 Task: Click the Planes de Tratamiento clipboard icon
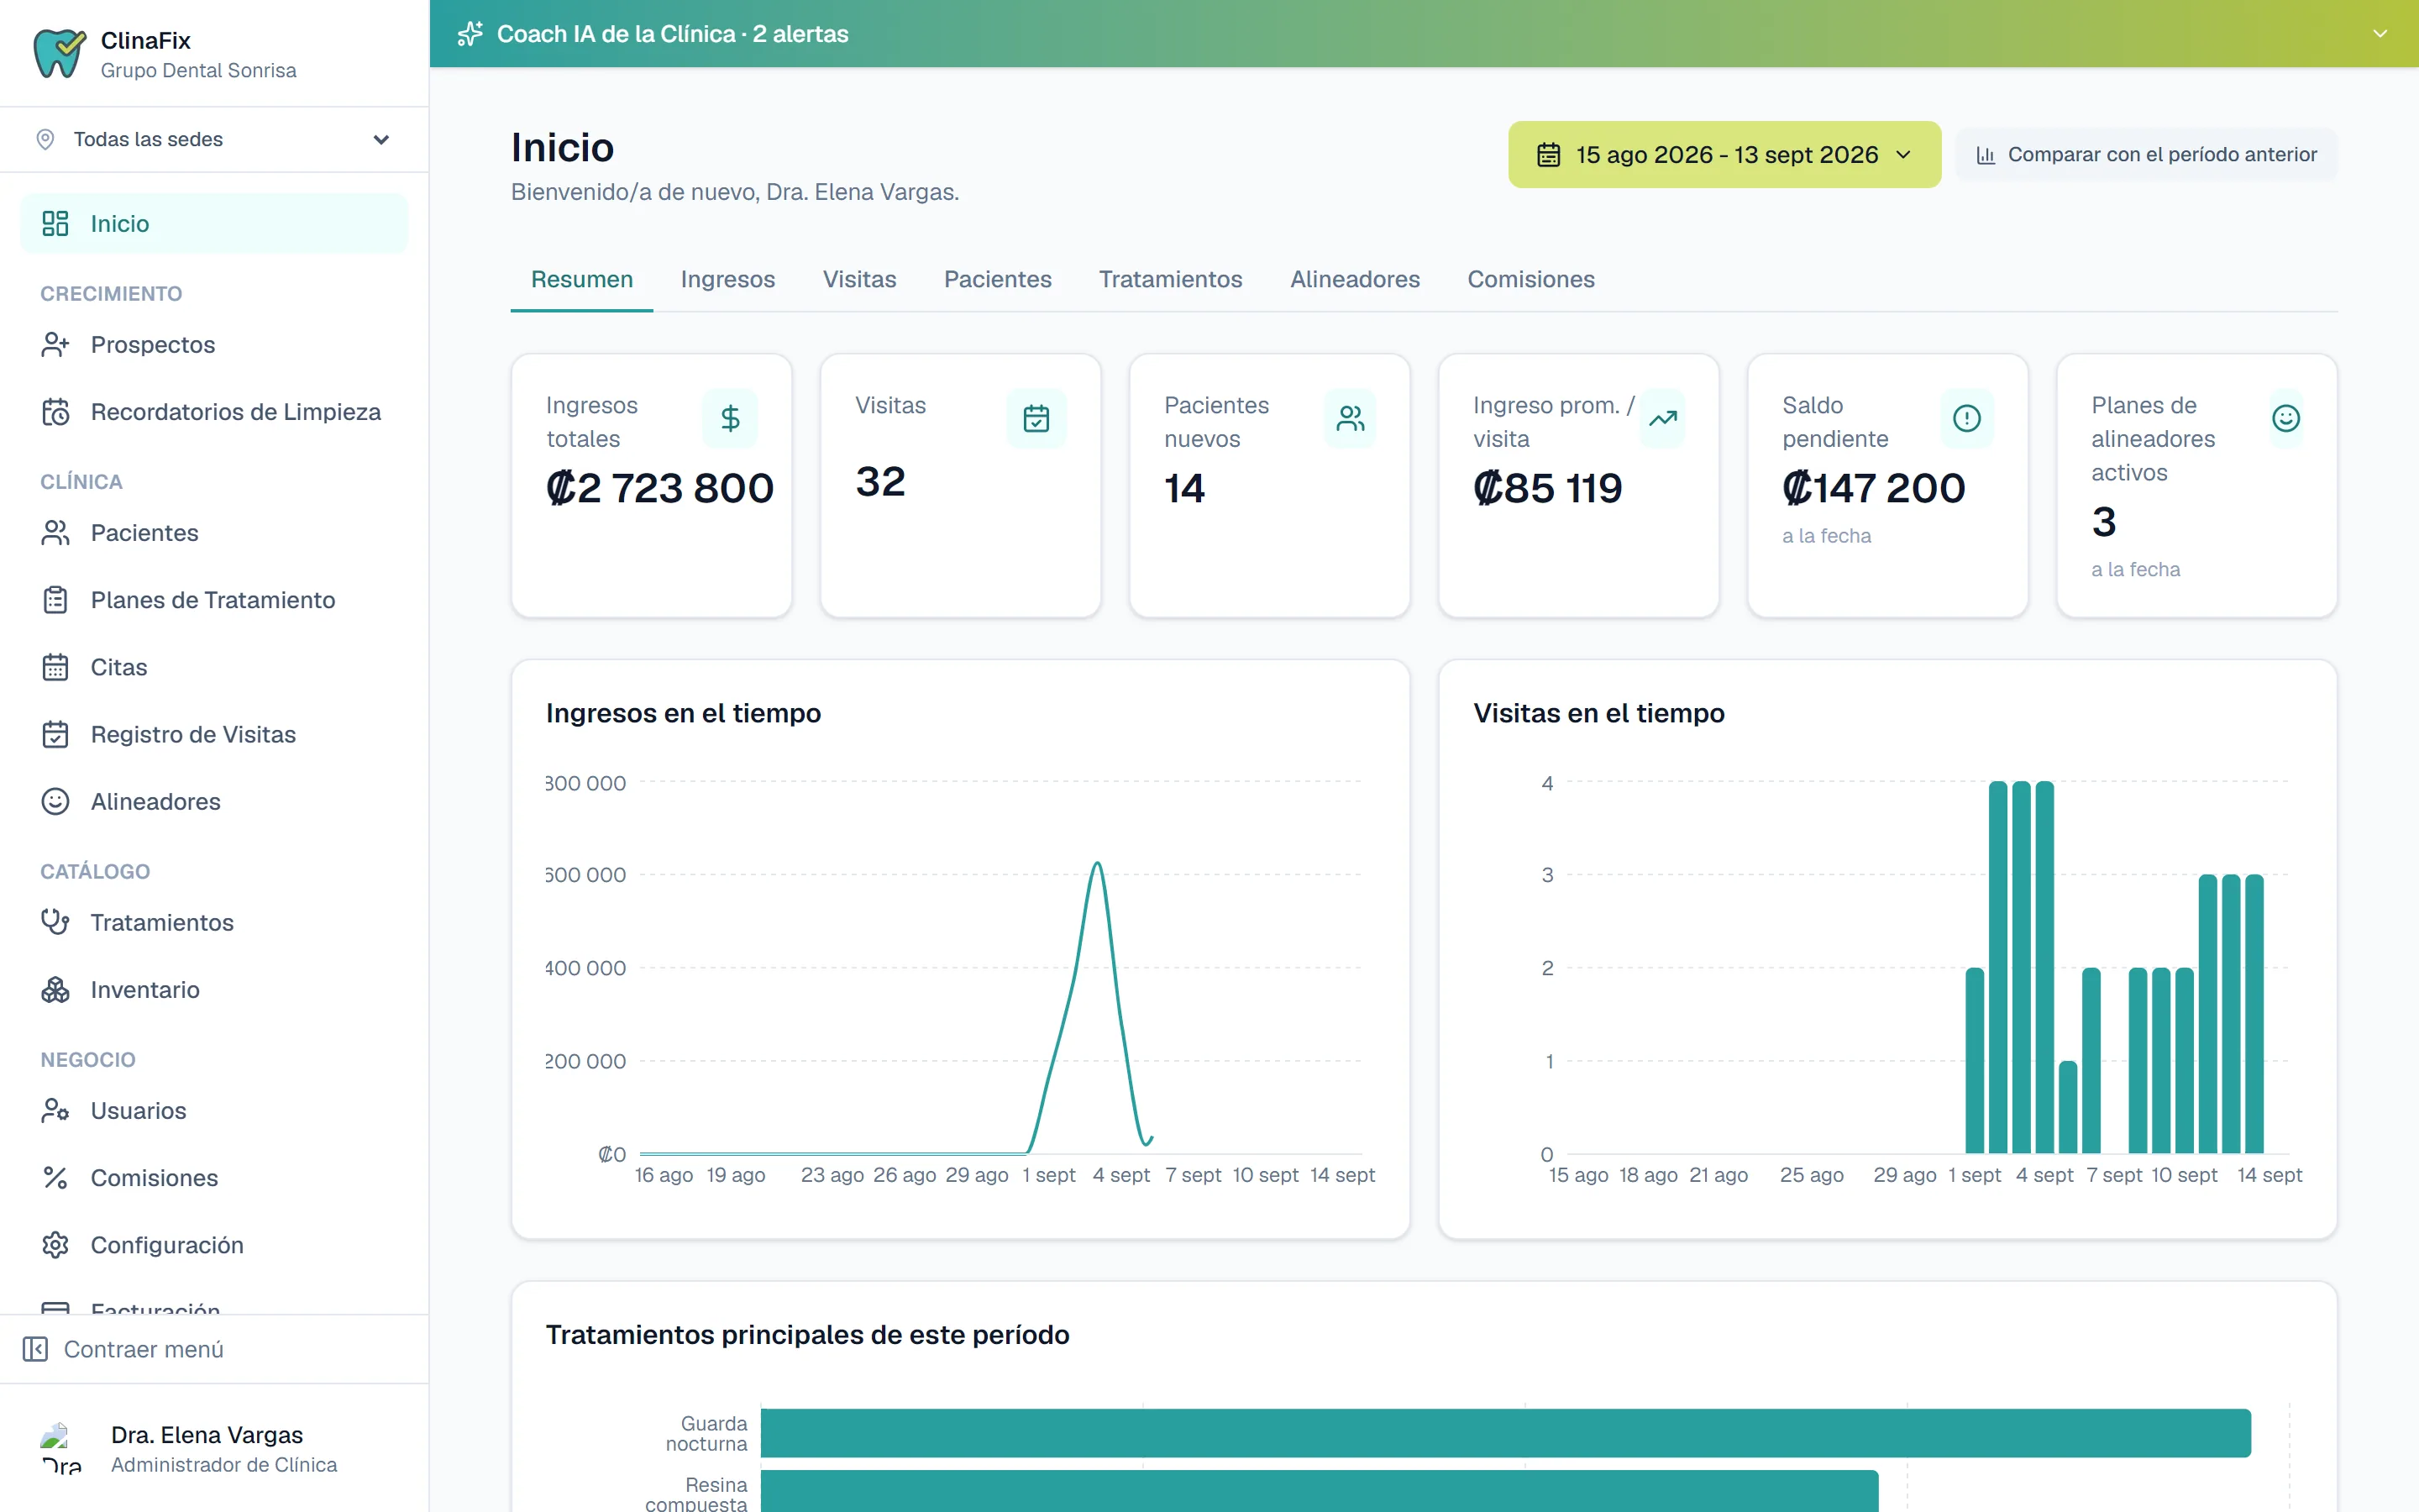coord(55,600)
